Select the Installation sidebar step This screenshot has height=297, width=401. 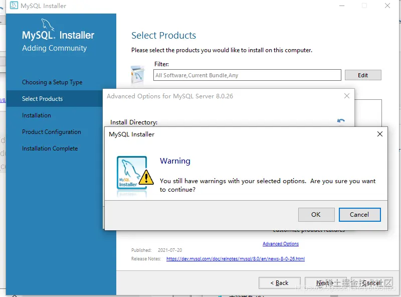click(37, 115)
